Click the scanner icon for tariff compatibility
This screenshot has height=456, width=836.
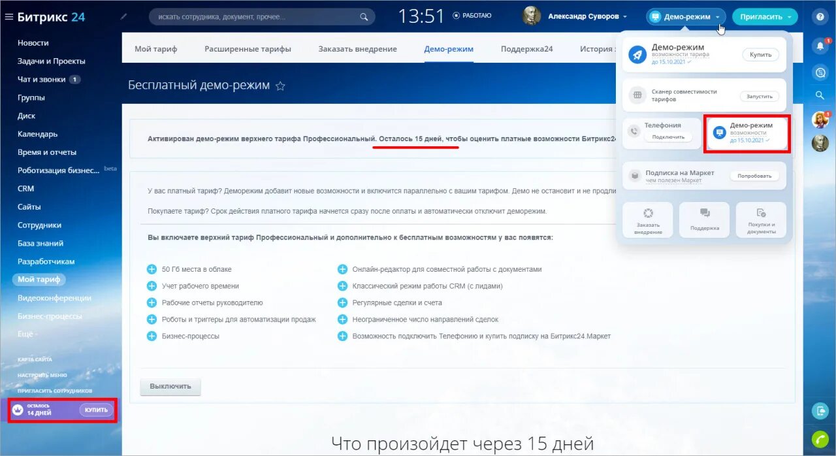[637, 95]
